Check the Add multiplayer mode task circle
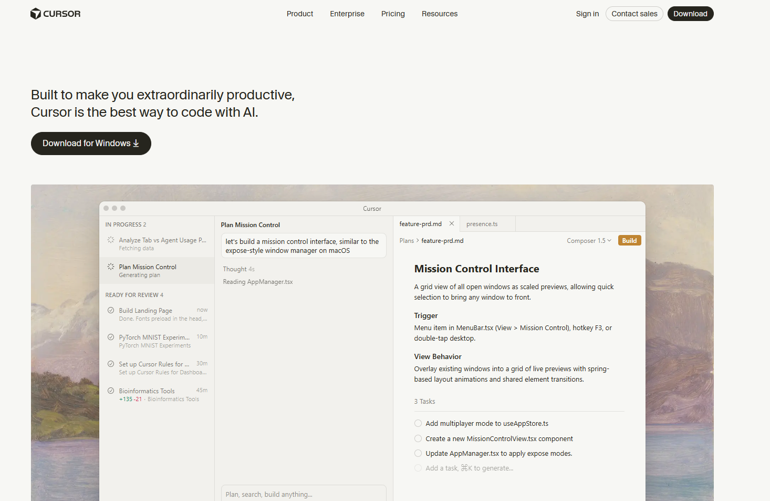The width and height of the screenshot is (770, 501). click(x=418, y=423)
